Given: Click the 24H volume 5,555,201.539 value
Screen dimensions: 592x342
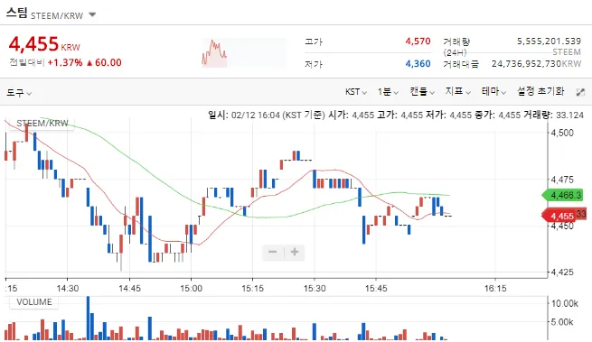Looking at the screenshot, I should [x=549, y=42].
